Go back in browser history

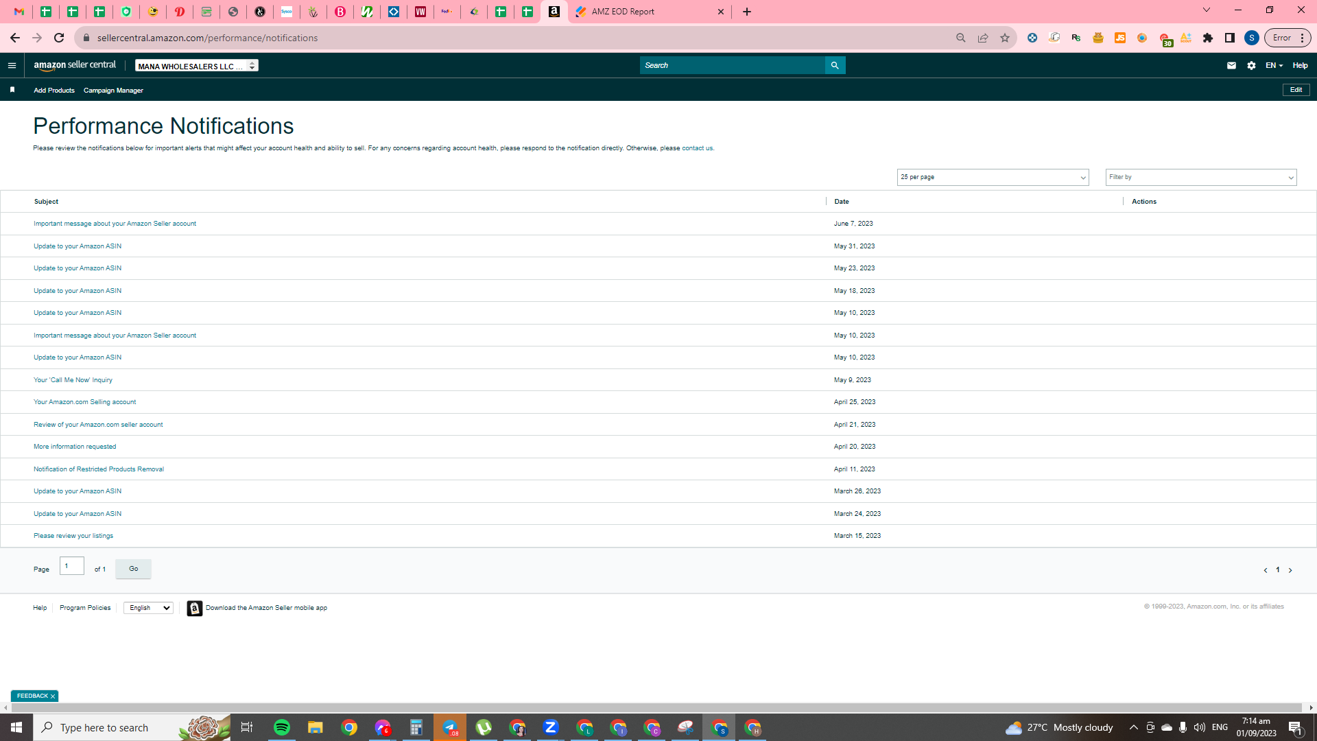14,38
